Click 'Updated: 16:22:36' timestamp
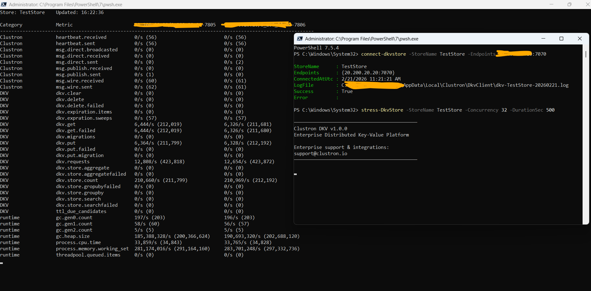 tap(80, 12)
